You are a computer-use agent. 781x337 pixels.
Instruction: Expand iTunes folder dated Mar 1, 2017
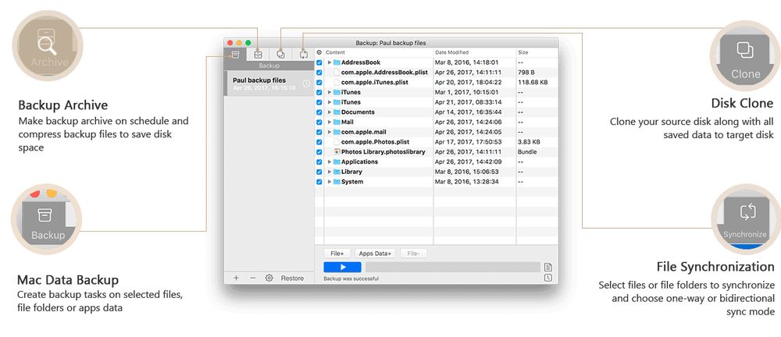pyautogui.click(x=330, y=92)
